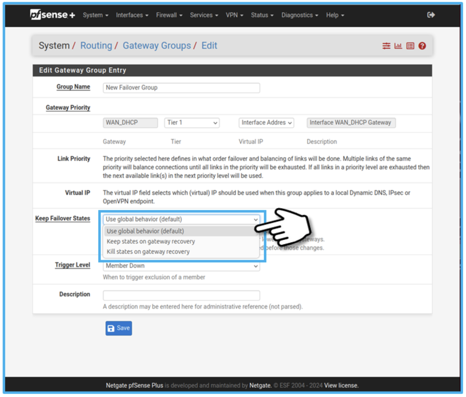Open the Diagnostics menu

coord(300,15)
